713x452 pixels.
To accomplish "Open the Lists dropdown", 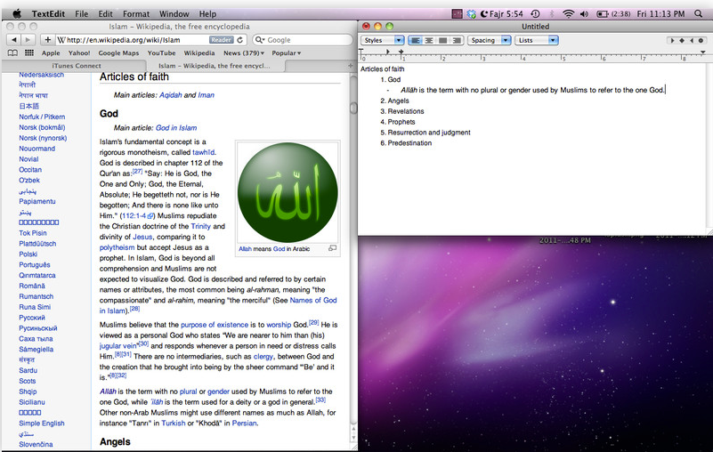I will (x=537, y=40).
